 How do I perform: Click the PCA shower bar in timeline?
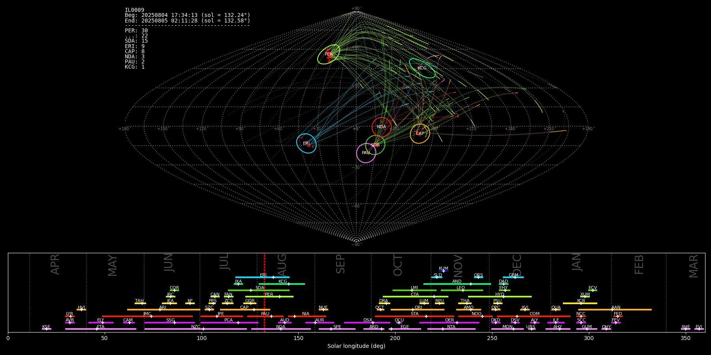pos(229,323)
